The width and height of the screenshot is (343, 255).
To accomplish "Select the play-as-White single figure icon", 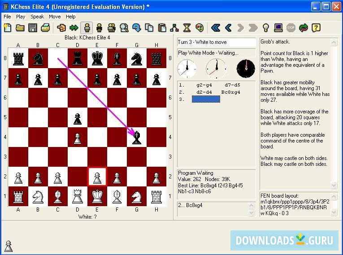I will click(x=87, y=28).
